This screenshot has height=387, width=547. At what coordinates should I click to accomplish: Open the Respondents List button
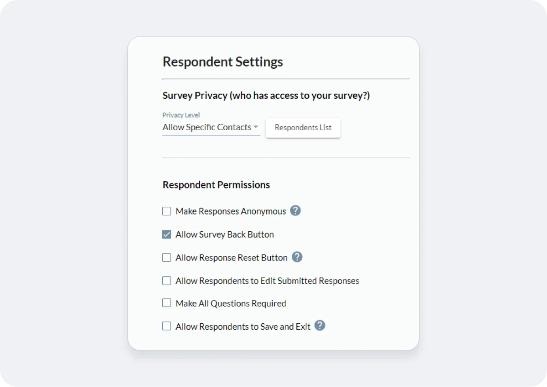[x=303, y=127]
